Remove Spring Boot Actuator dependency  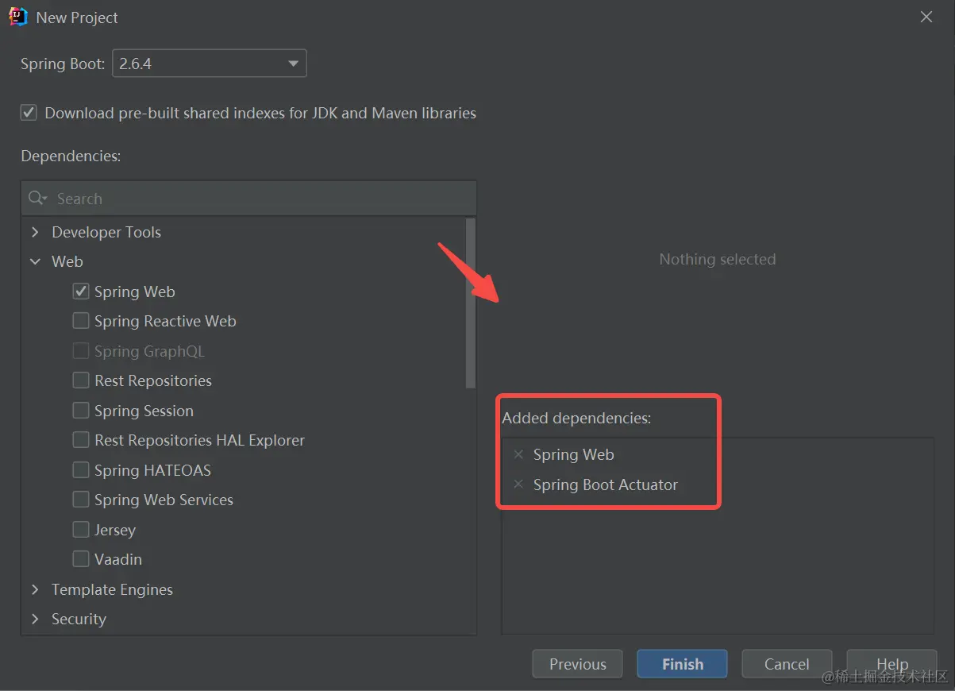pos(518,484)
